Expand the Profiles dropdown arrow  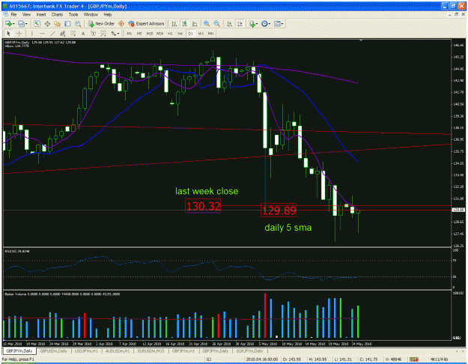point(26,23)
